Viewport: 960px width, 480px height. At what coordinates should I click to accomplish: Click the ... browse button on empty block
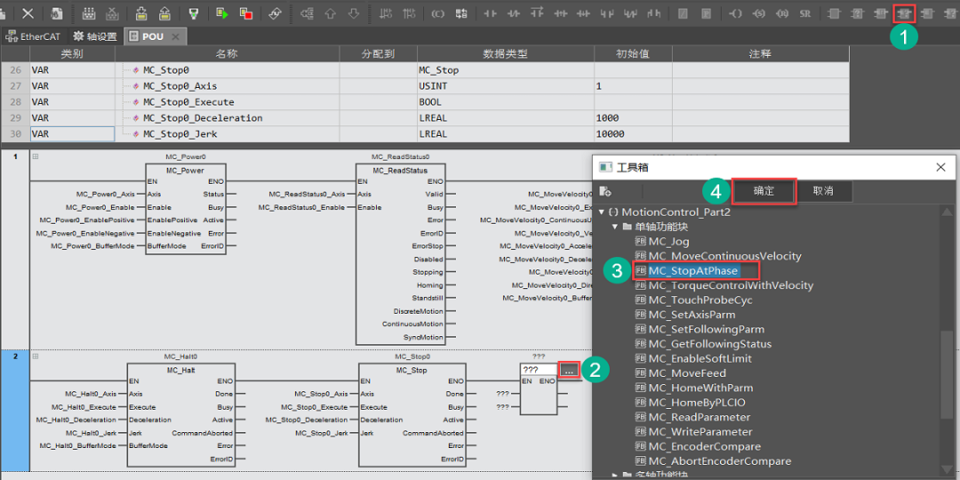[569, 369]
